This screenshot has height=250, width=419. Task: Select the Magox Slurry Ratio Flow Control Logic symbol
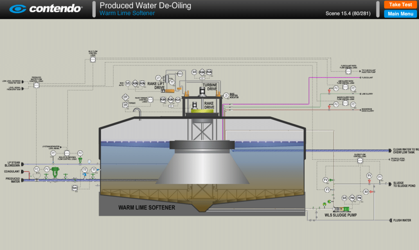(345, 103)
